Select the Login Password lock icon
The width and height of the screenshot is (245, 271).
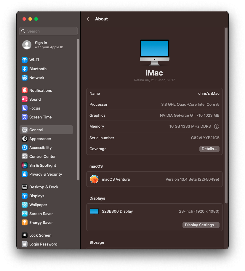(25, 244)
